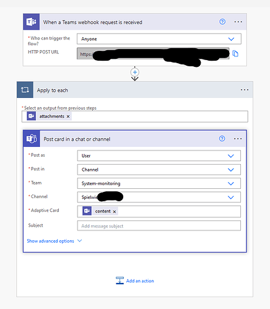Open help for Post card action
The width and height of the screenshot is (270, 309).
point(222,139)
